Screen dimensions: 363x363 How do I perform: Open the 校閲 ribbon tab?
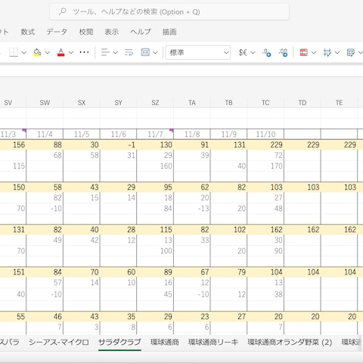(x=86, y=32)
